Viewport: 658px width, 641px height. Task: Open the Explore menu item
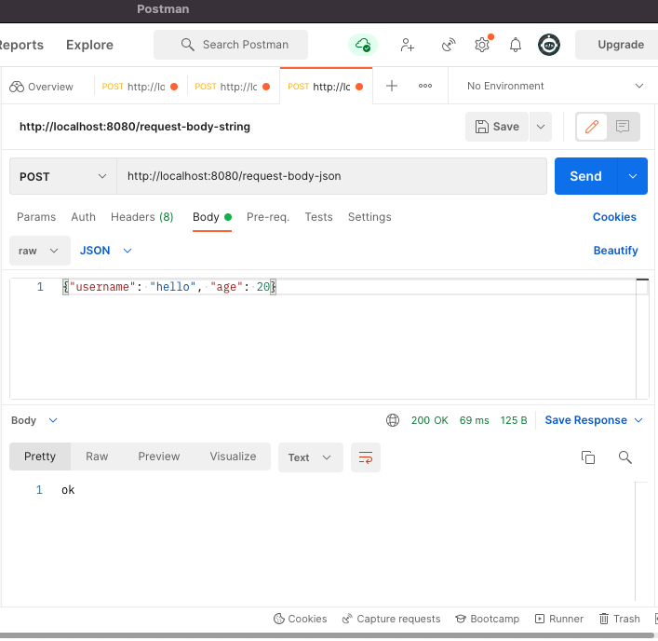click(89, 45)
